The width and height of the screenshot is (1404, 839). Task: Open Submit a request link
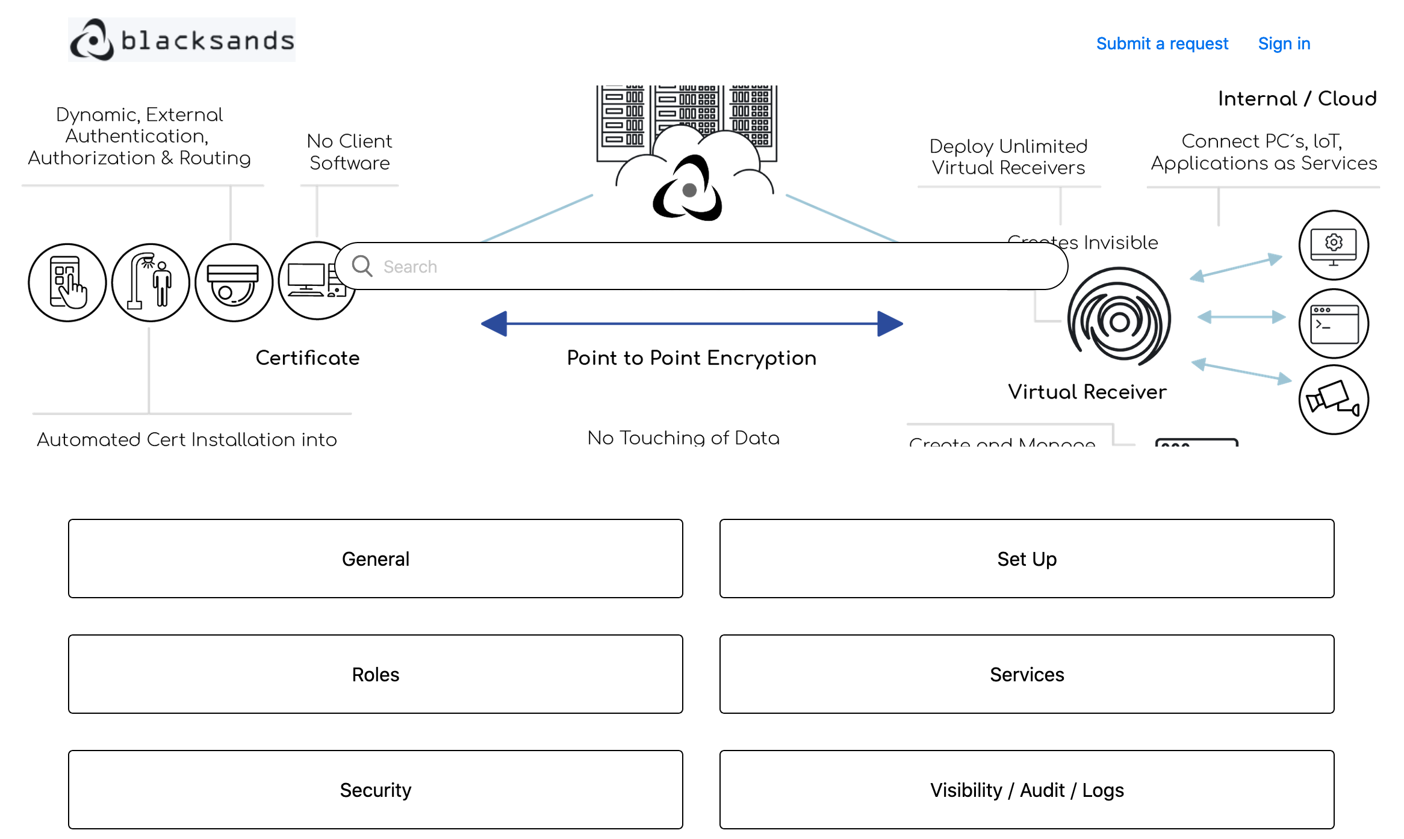pyautogui.click(x=1161, y=43)
